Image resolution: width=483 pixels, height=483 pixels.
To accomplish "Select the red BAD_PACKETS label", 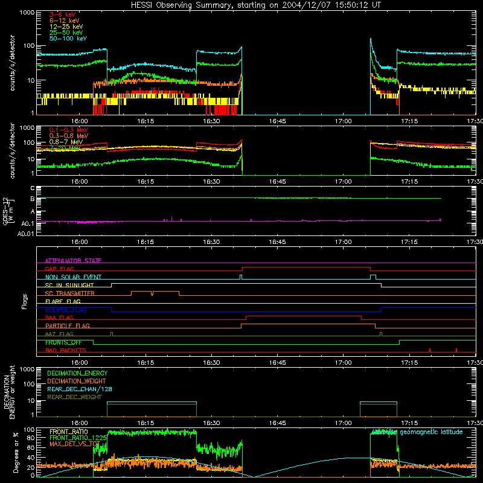I will point(66,350).
